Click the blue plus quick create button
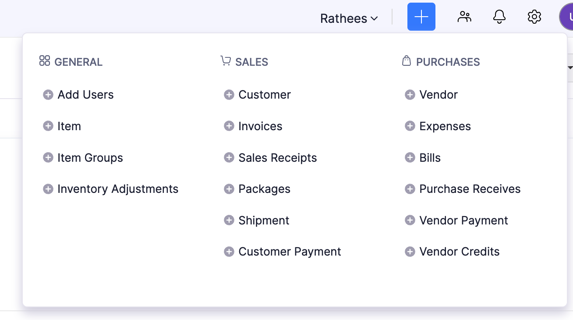 pos(421,17)
